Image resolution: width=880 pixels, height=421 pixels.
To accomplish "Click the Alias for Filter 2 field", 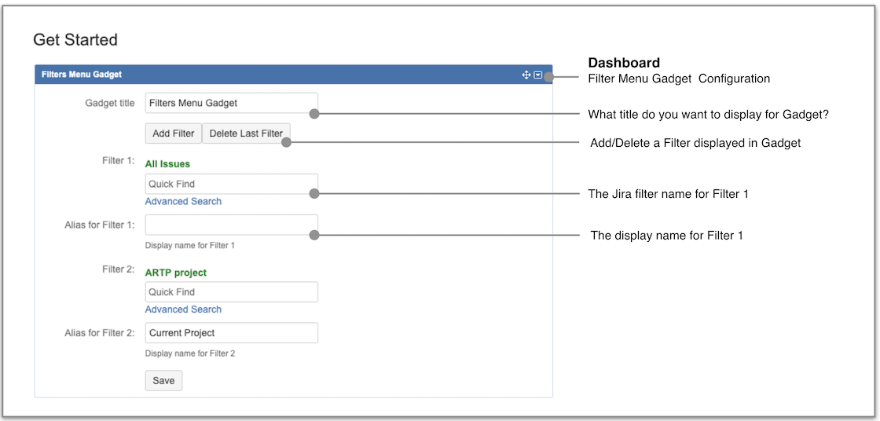I will pyautogui.click(x=231, y=333).
